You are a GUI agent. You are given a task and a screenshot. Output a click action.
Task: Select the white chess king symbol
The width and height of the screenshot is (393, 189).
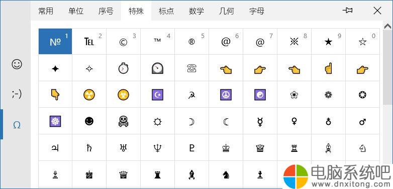(226, 148)
